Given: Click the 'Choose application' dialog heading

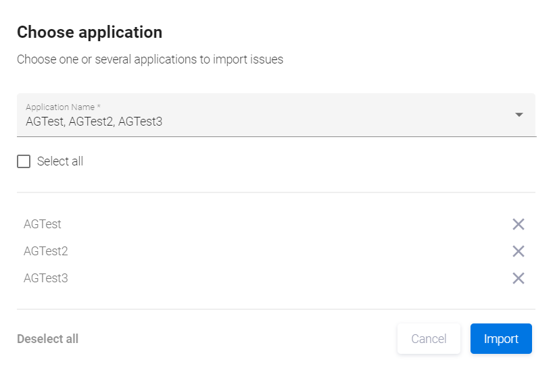Looking at the screenshot, I should (89, 32).
